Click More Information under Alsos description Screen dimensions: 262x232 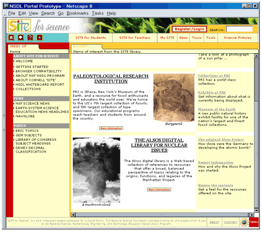click(x=159, y=190)
